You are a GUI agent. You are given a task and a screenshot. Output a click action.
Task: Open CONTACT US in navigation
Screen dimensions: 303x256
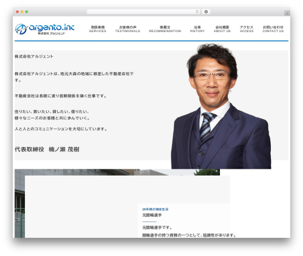point(273,29)
